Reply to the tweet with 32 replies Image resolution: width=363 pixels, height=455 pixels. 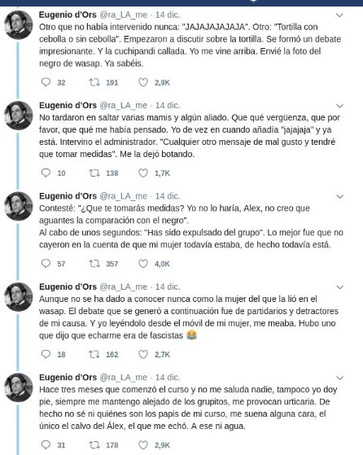coord(46,82)
